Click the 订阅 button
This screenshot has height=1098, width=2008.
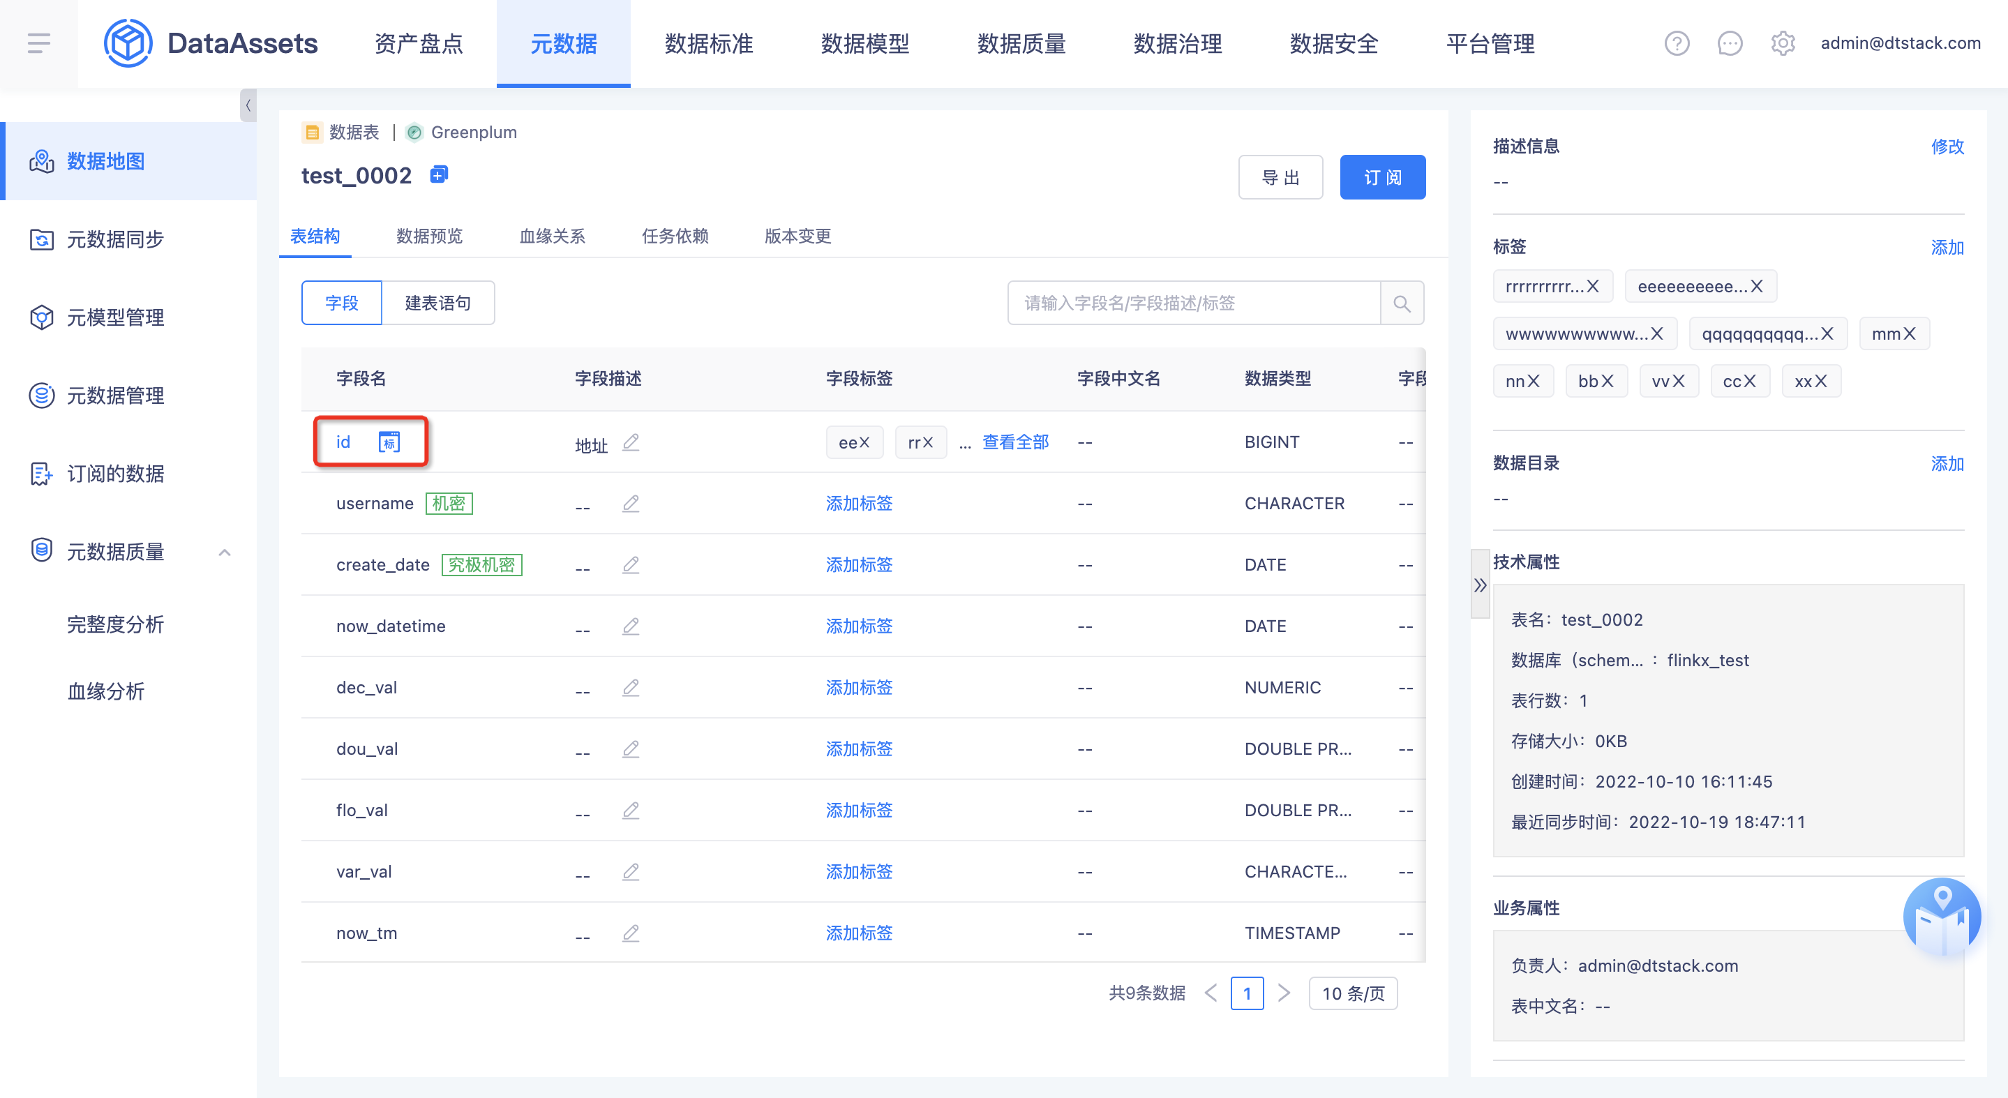coord(1383,177)
